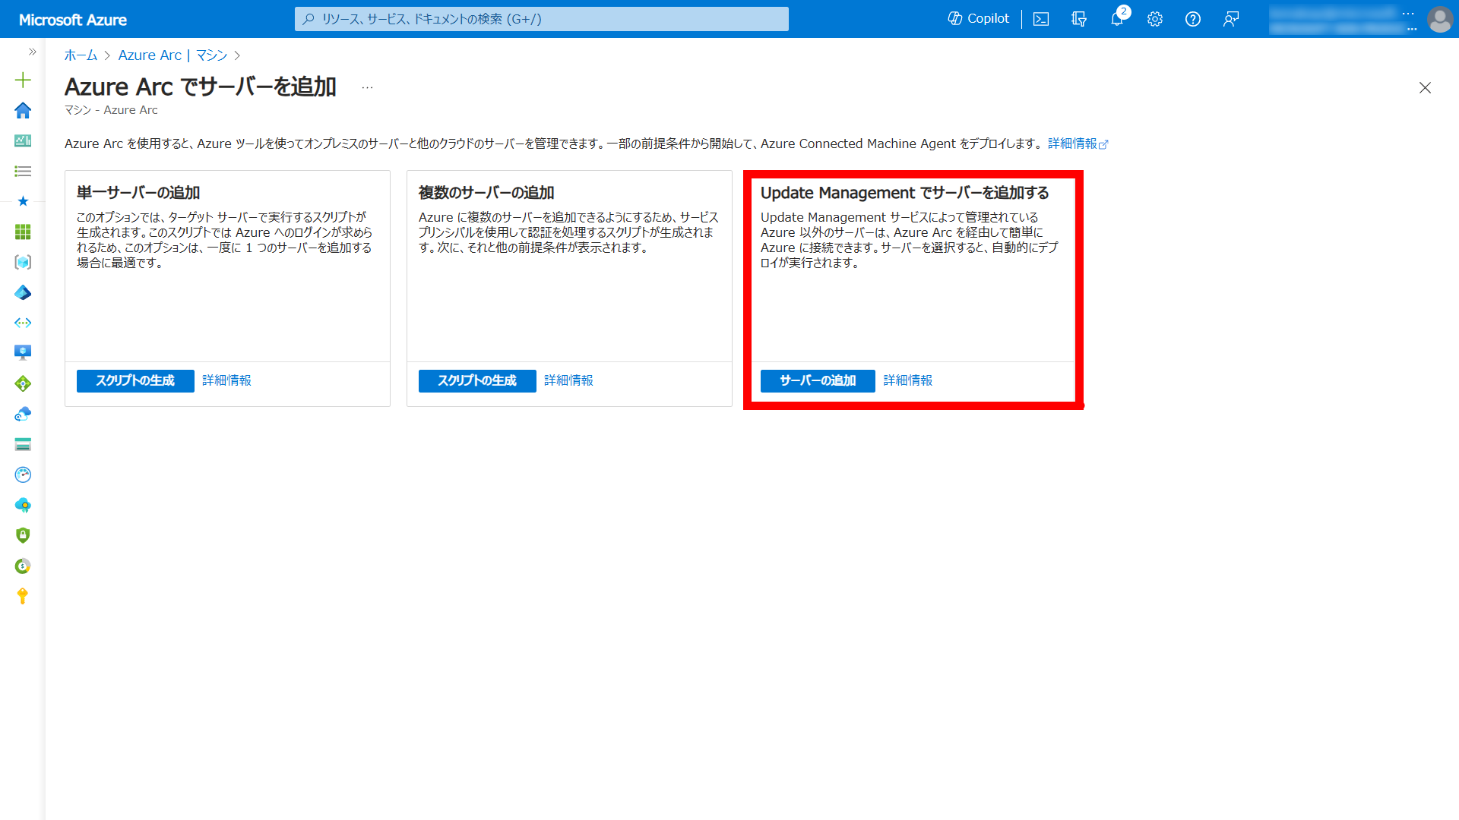Click the サーバーの追加 button
Image resolution: width=1459 pixels, height=820 pixels.
click(818, 380)
